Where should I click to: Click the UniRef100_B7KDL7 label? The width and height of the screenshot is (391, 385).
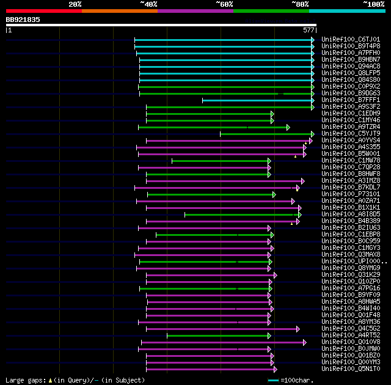click(x=351, y=188)
